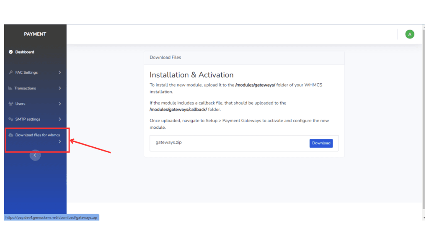Collapse the sidebar with round arrow toggle
This screenshot has width=429, height=241.
coord(35,155)
